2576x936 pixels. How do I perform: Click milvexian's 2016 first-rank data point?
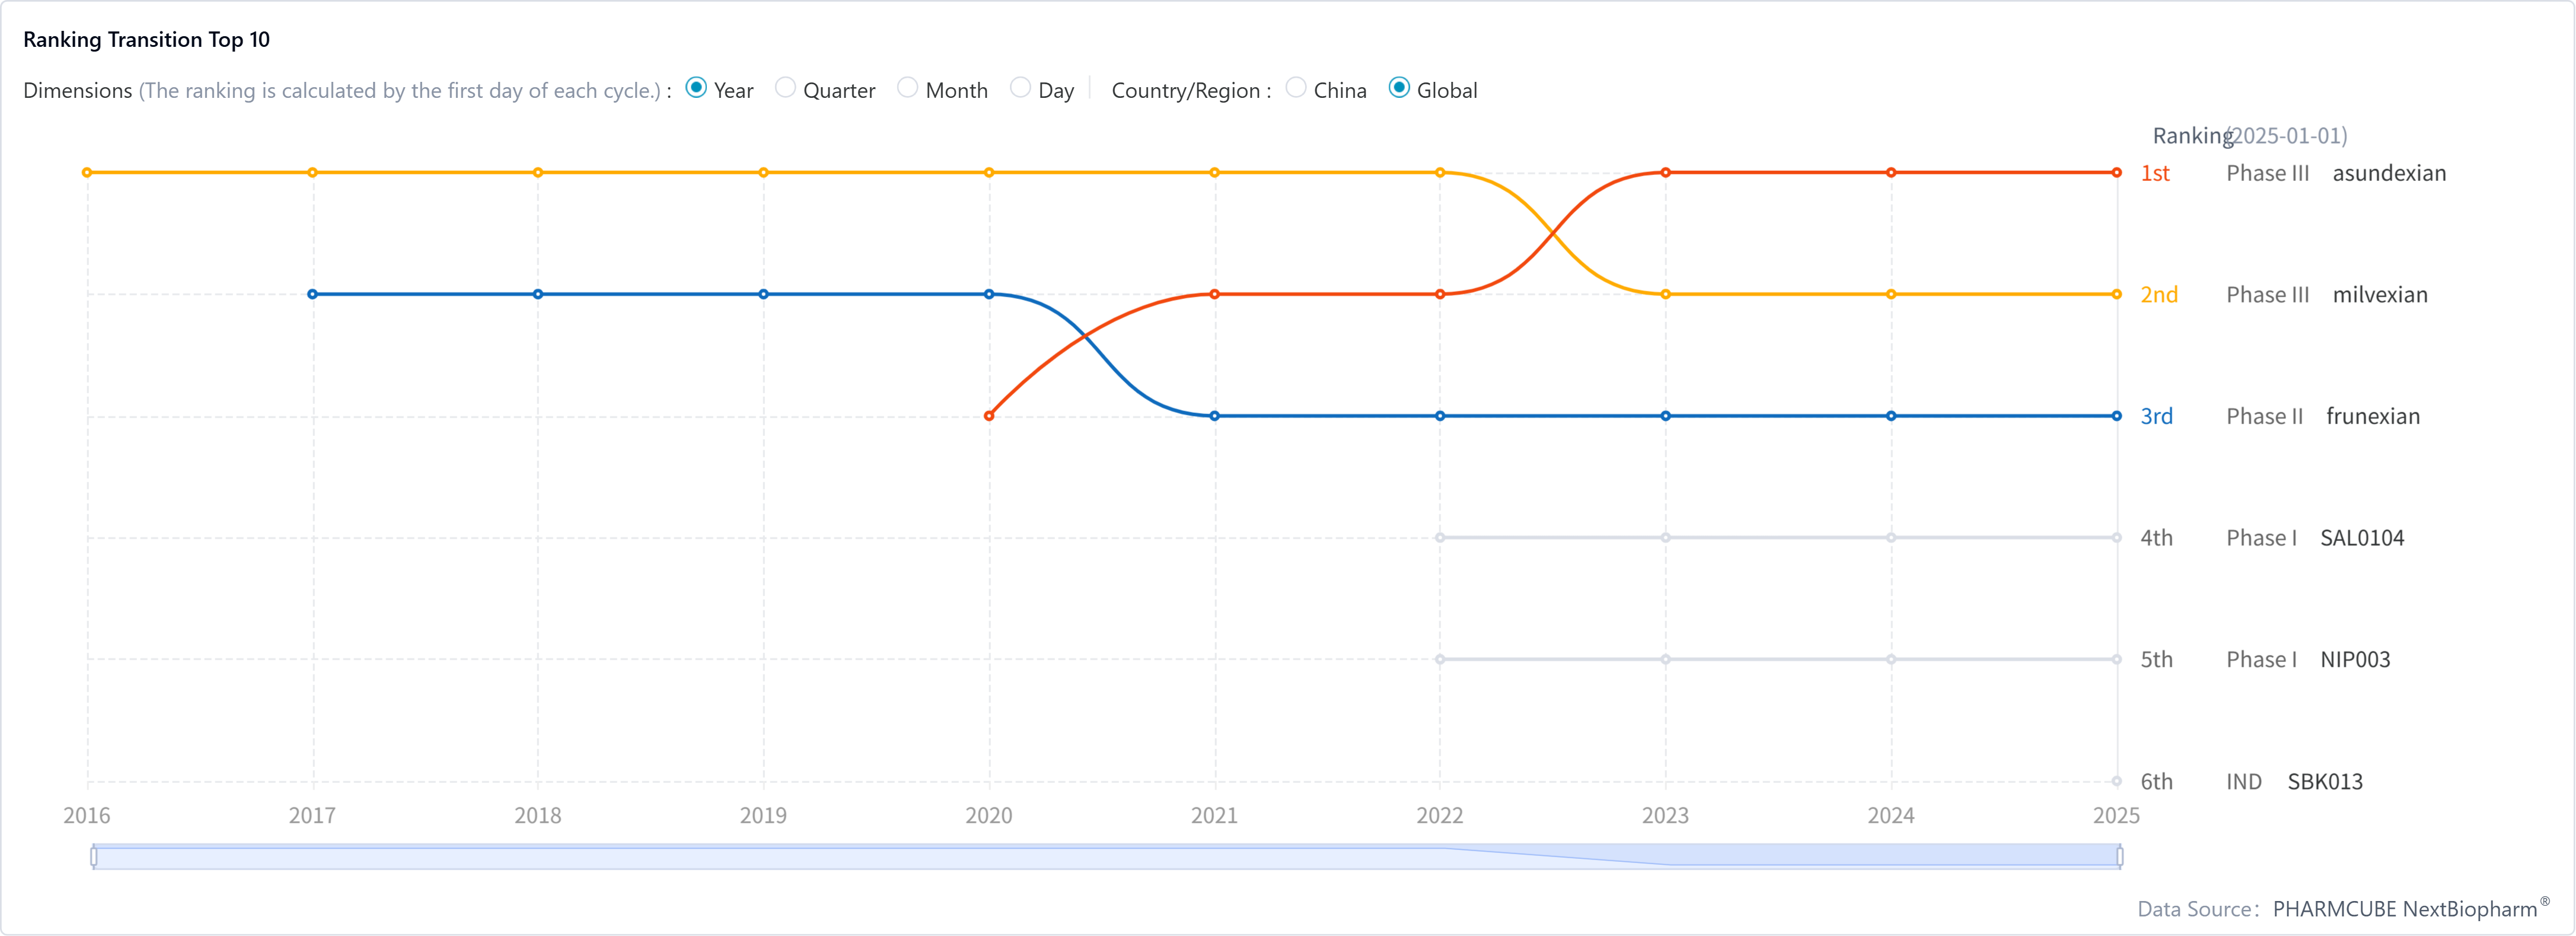pos(88,173)
